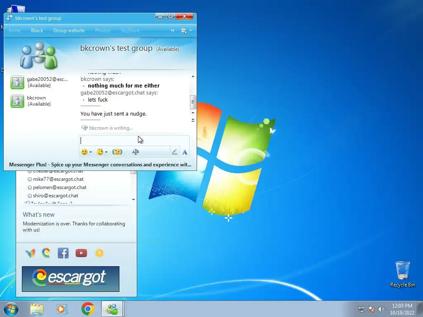Open the Windows Start orb
Viewport: 423px width, 317px height.
tap(11, 309)
